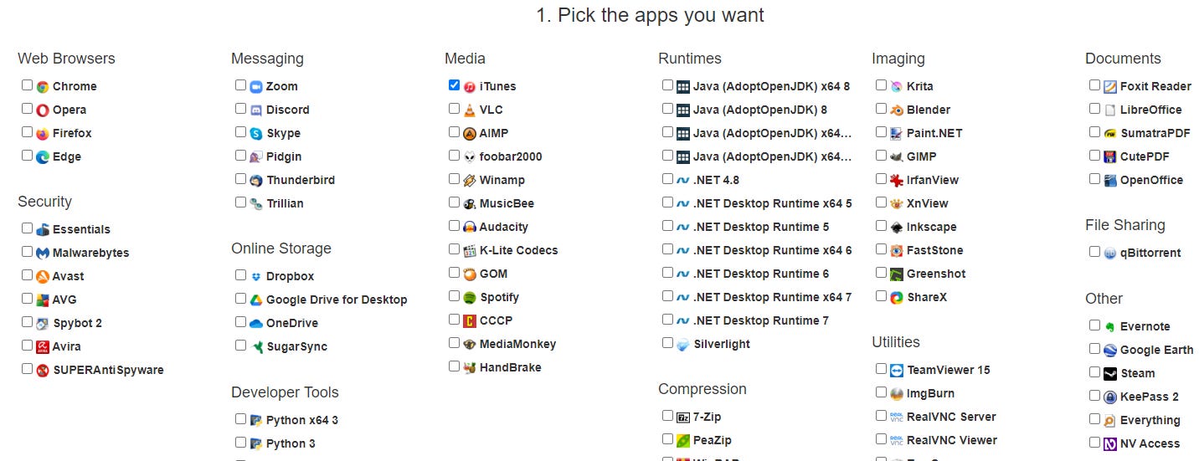This screenshot has width=1199, height=461.
Task: Click the Blender icon
Action: 897,110
